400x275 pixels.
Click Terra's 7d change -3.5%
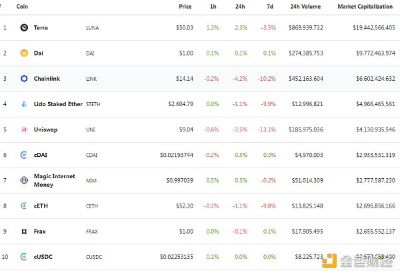pyautogui.click(x=269, y=27)
